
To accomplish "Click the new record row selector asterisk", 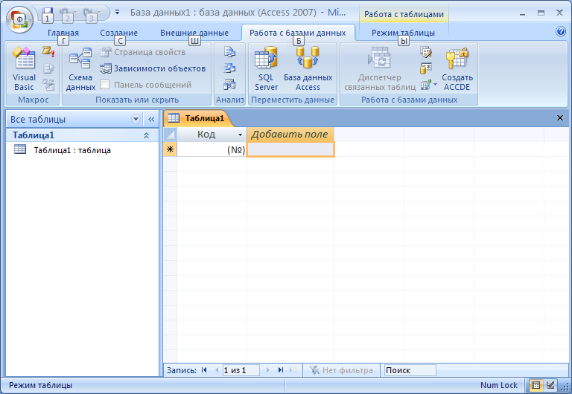I will coord(170,149).
